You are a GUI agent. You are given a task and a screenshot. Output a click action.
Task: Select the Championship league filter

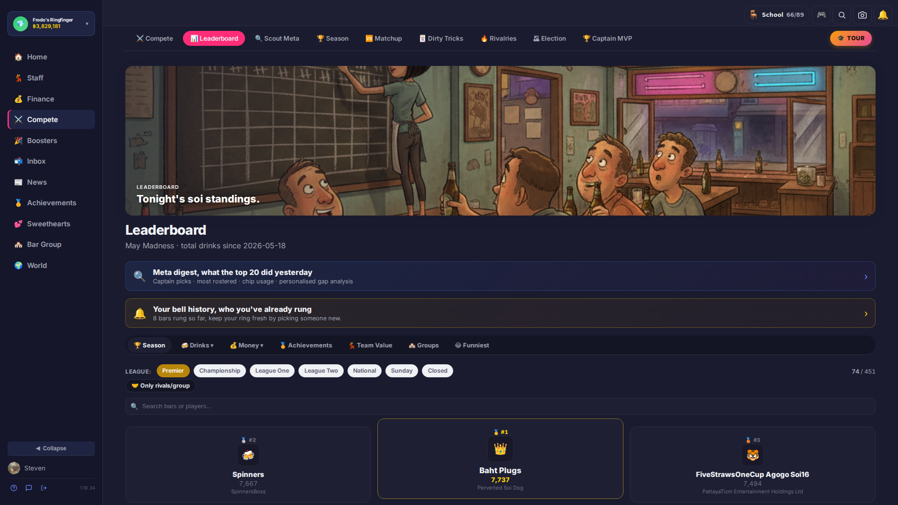(220, 371)
